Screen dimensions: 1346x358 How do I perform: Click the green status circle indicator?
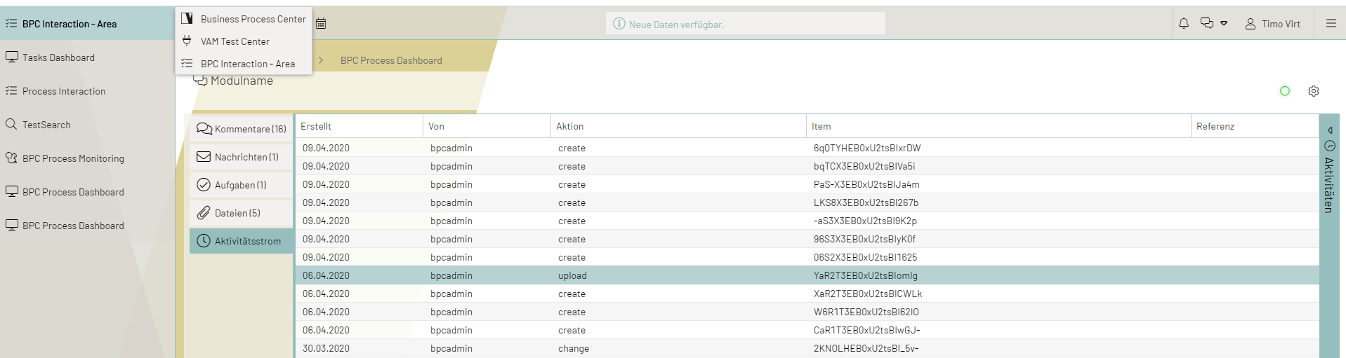click(x=1285, y=91)
